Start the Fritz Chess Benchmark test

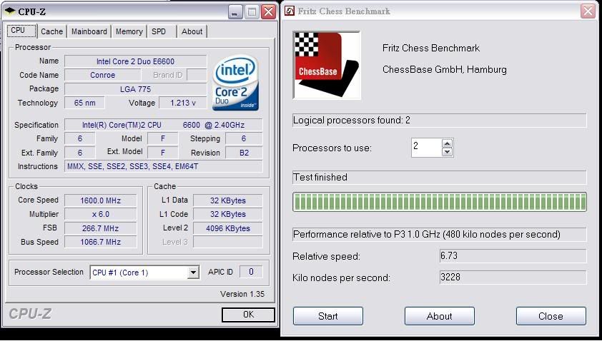point(328,316)
